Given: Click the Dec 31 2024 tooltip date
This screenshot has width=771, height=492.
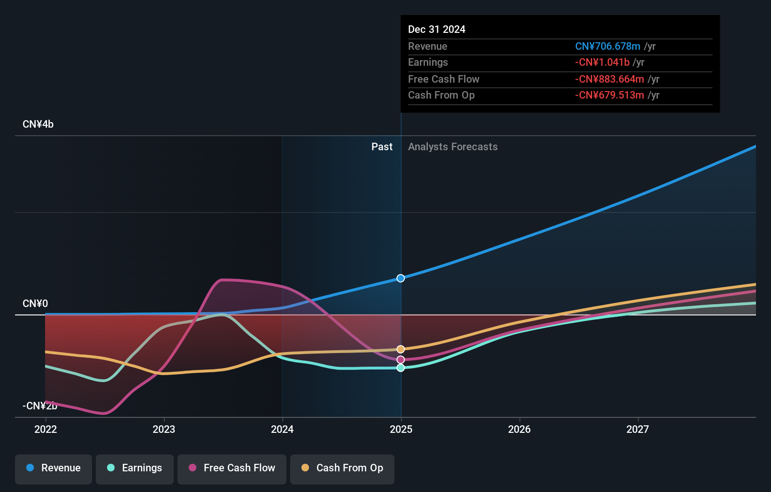Looking at the screenshot, I should point(437,29).
